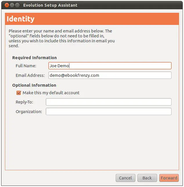Viewport: 184px width, 187px height.
Task: Click the "Email Address:" label
Action: [30, 75]
